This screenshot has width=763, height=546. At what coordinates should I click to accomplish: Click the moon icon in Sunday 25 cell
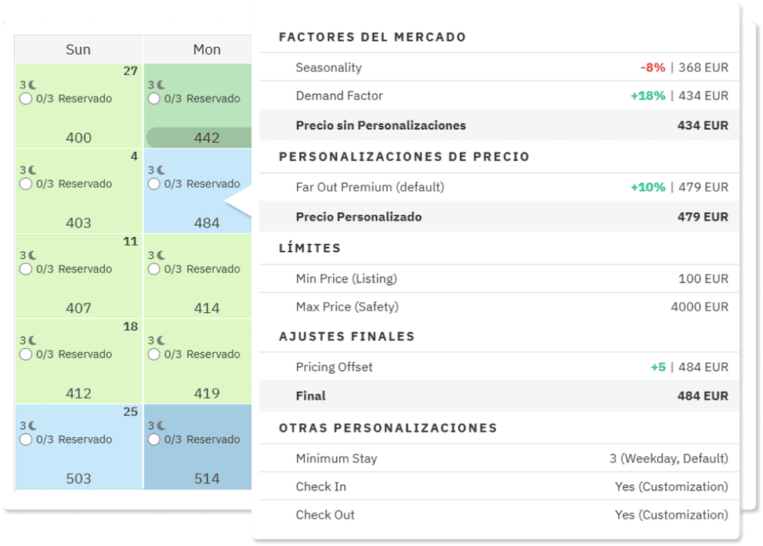coord(33,426)
